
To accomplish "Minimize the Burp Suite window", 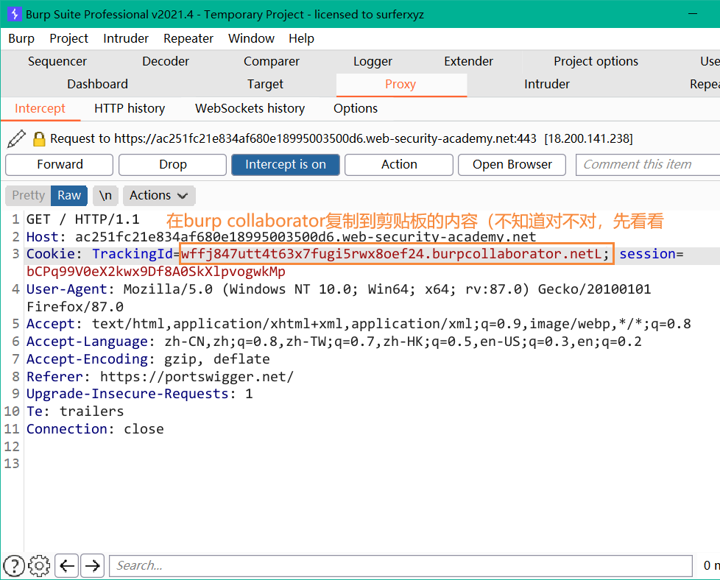I will pos(693,14).
